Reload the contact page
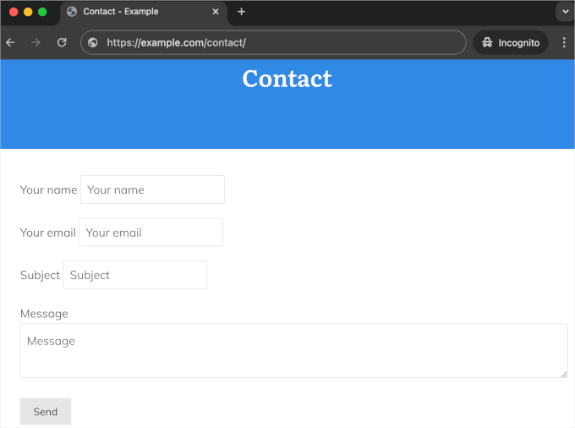575x428 pixels. 62,42
